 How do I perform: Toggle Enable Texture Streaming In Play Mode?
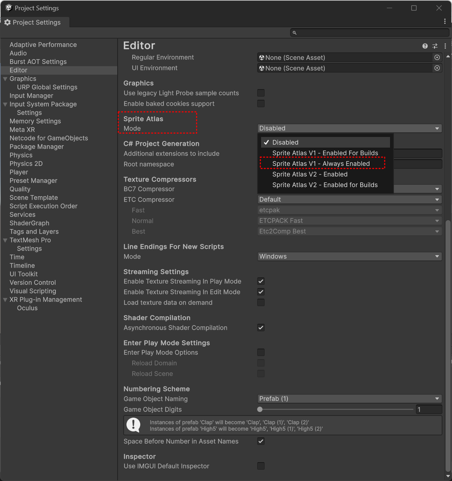[x=261, y=281]
